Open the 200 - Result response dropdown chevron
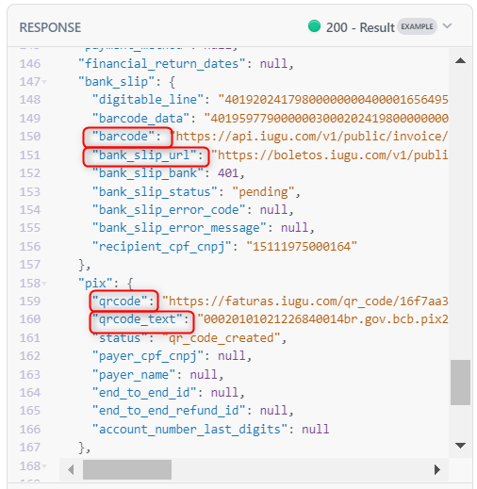Image resolution: width=477 pixels, height=489 pixels. pos(447,26)
